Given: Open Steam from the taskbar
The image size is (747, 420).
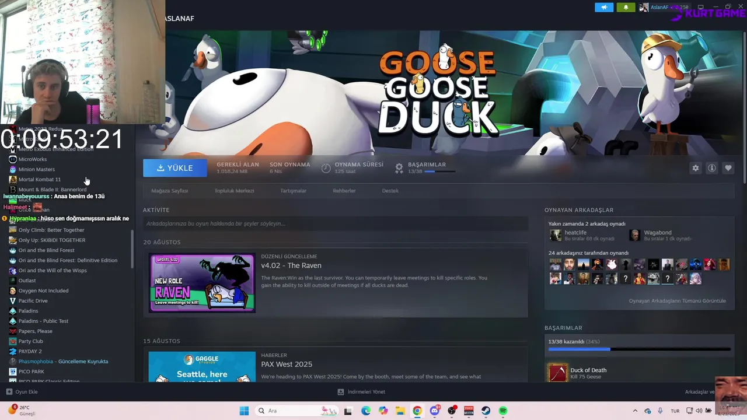Looking at the screenshot, I should point(486,411).
